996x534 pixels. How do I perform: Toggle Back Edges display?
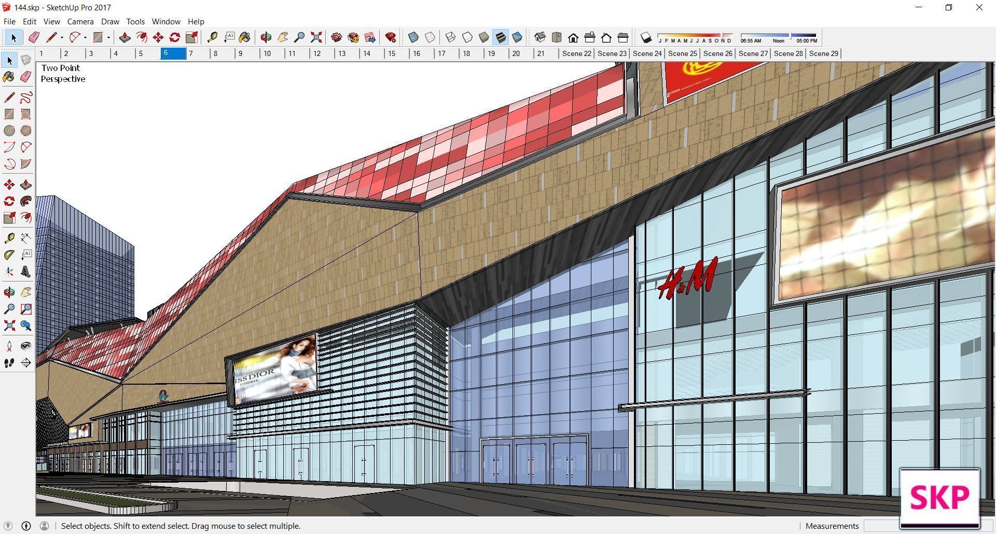[x=430, y=37]
